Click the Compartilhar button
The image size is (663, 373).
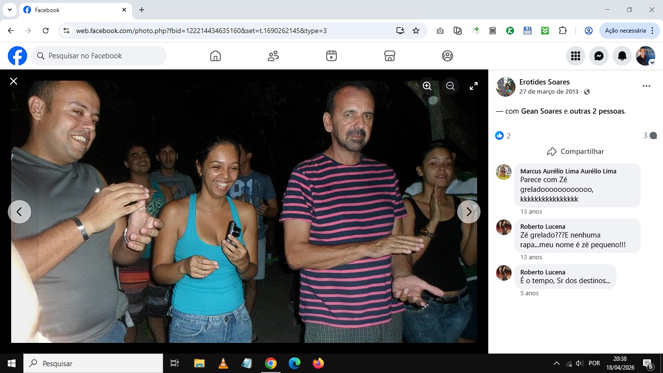point(575,152)
